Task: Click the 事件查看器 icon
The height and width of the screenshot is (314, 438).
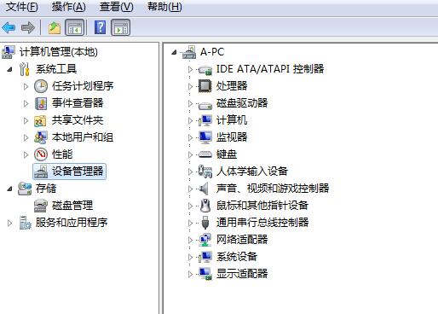Action: [x=41, y=103]
